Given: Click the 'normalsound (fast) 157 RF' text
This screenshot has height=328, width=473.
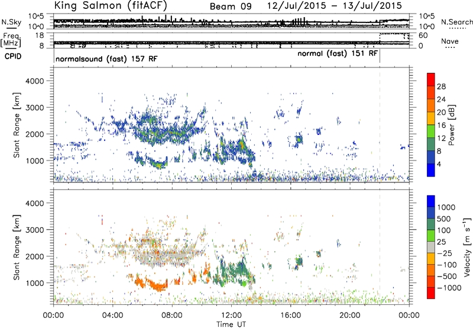Looking at the screenshot, I should pyautogui.click(x=106, y=59).
